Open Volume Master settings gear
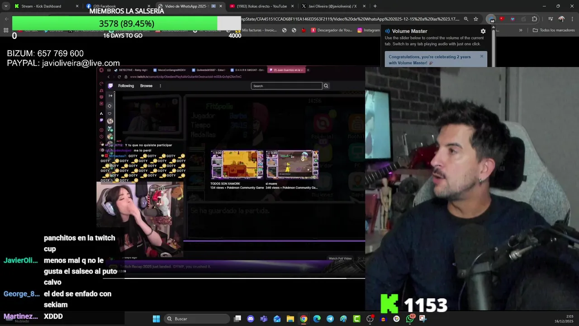Viewport: 579px width, 326px height. click(x=483, y=31)
